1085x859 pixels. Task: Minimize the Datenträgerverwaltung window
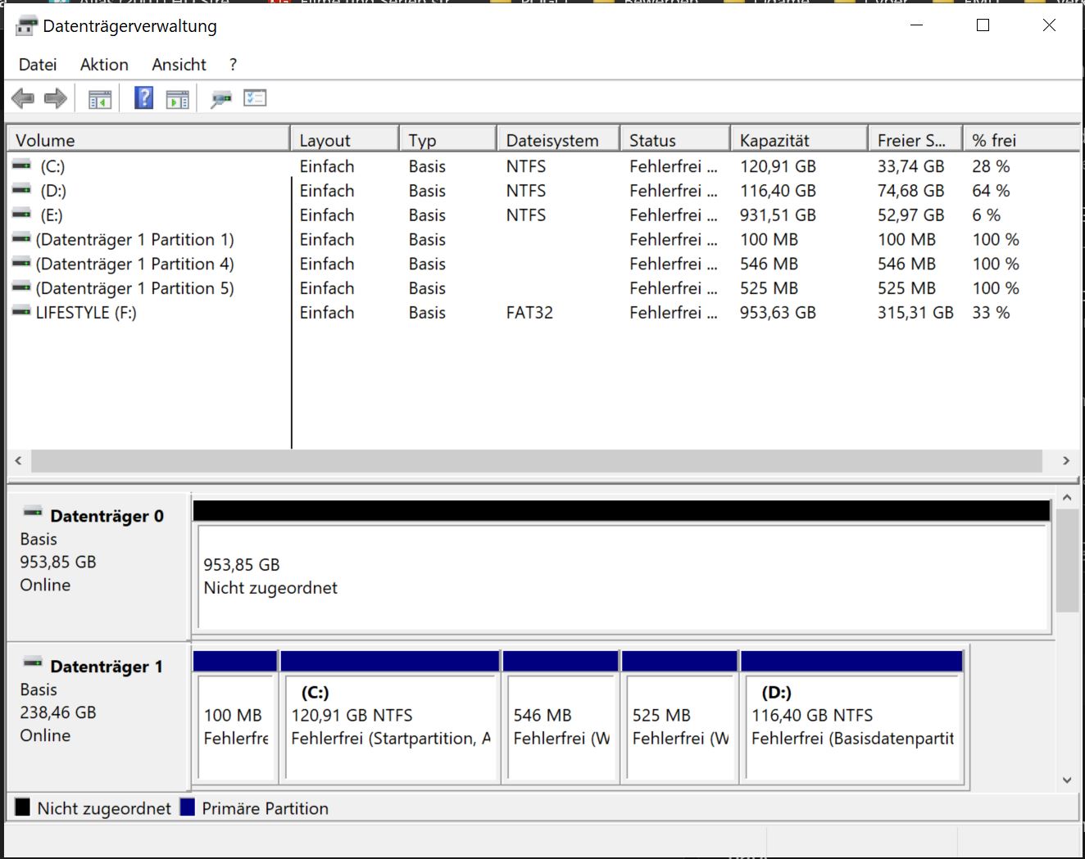pos(917,25)
